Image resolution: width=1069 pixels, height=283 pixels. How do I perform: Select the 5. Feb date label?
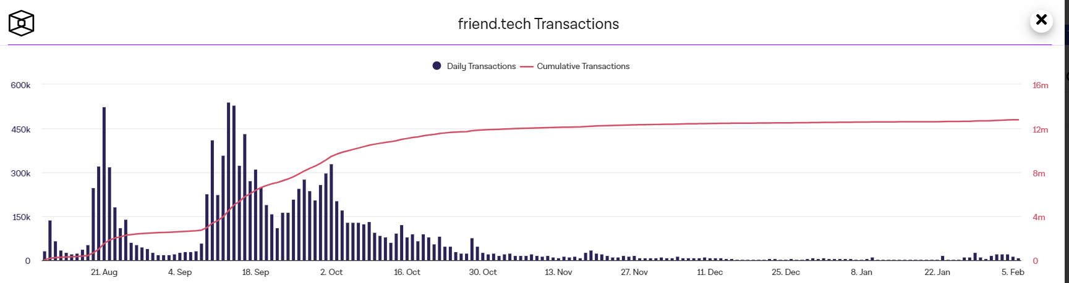[x=1013, y=272]
